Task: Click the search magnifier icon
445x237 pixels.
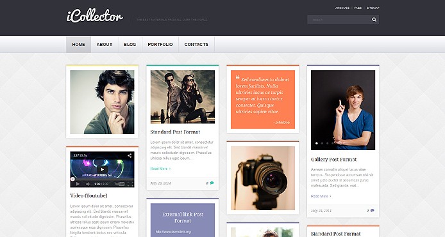Action: pos(374,20)
